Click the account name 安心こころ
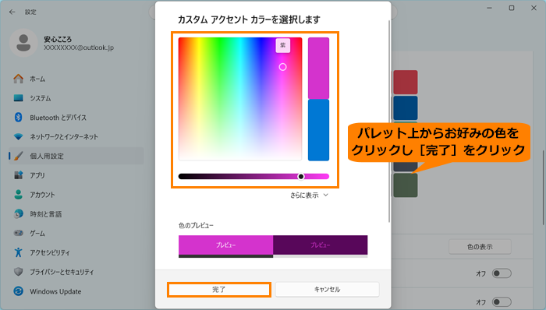 click(58, 39)
